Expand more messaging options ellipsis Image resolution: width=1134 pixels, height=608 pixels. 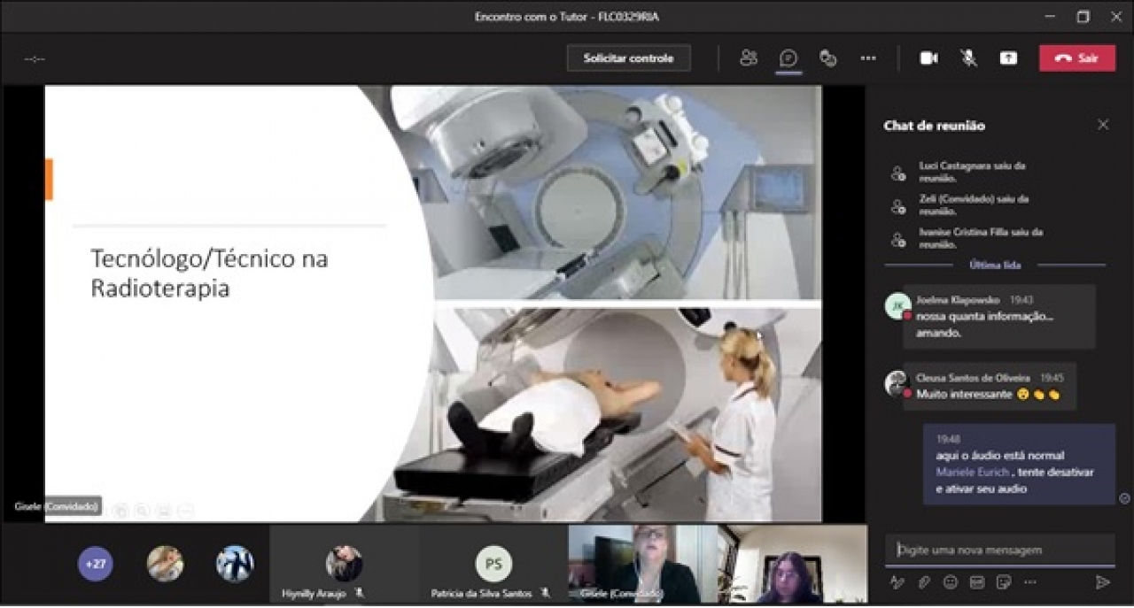pos(1029,582)
